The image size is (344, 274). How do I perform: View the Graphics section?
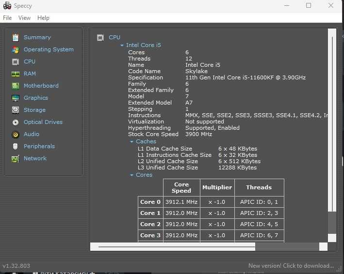tap(36, 98)
